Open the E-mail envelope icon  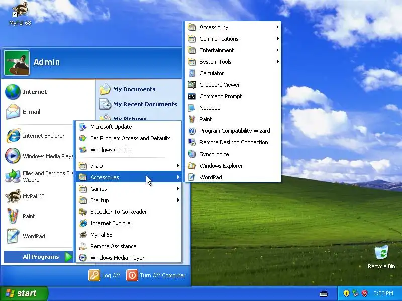(x=13, y=112)
